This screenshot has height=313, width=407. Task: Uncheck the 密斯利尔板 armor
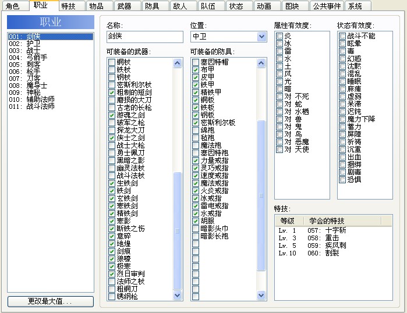(x=196, y=123)
